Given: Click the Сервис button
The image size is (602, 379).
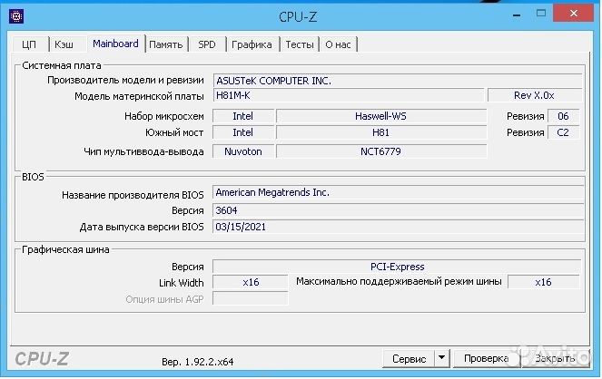Looking at the screenshot, I should pyautogui.click(x=410, y=359).
